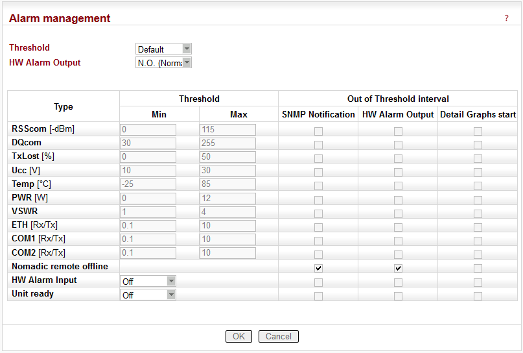
Task: Check Detail Graphs start for Nomadic remote offline
Action: click(x=478, y=268)
